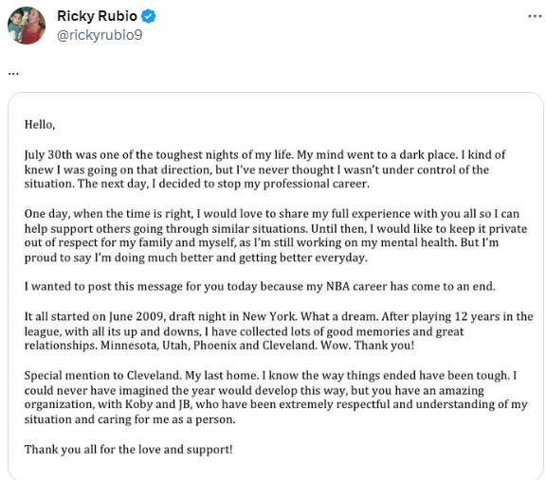The width and height of the screenshot is (546, 480).
Task: Click the blue verified badge icon
Action: [149, 16]
